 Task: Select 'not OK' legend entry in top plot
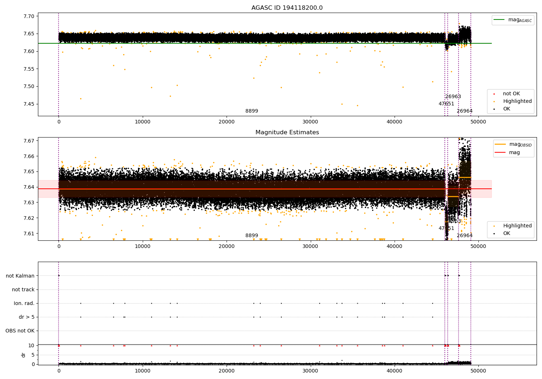pos(511,94)
